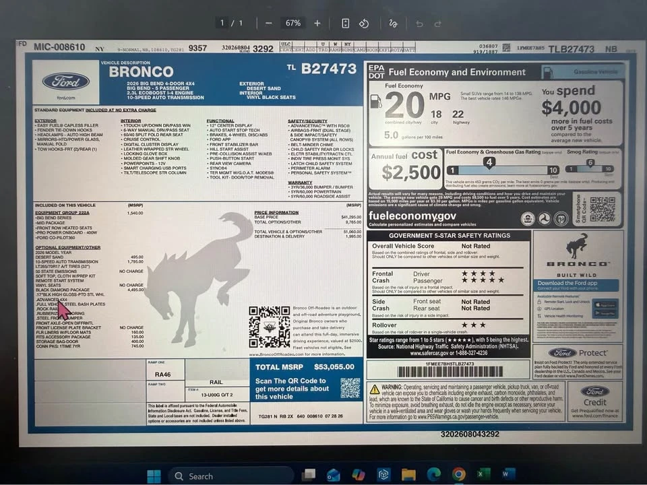Open Excel from the taskbar

tap(483, 474)
